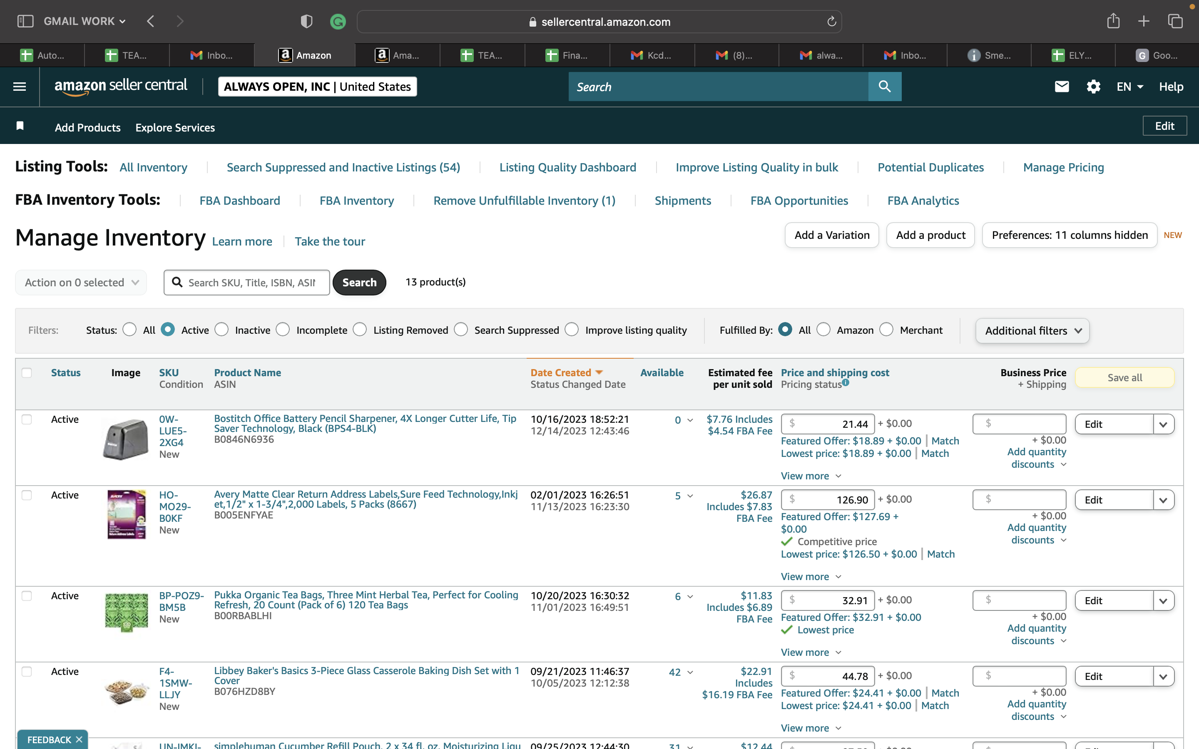Select Fulfilled By Merchant radio
The image size is (1199, 749).
(x=886, y=330)
